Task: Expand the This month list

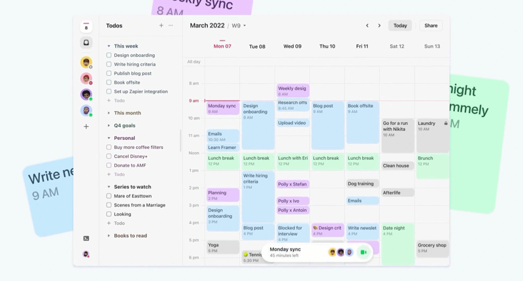Action: (109, 113)
